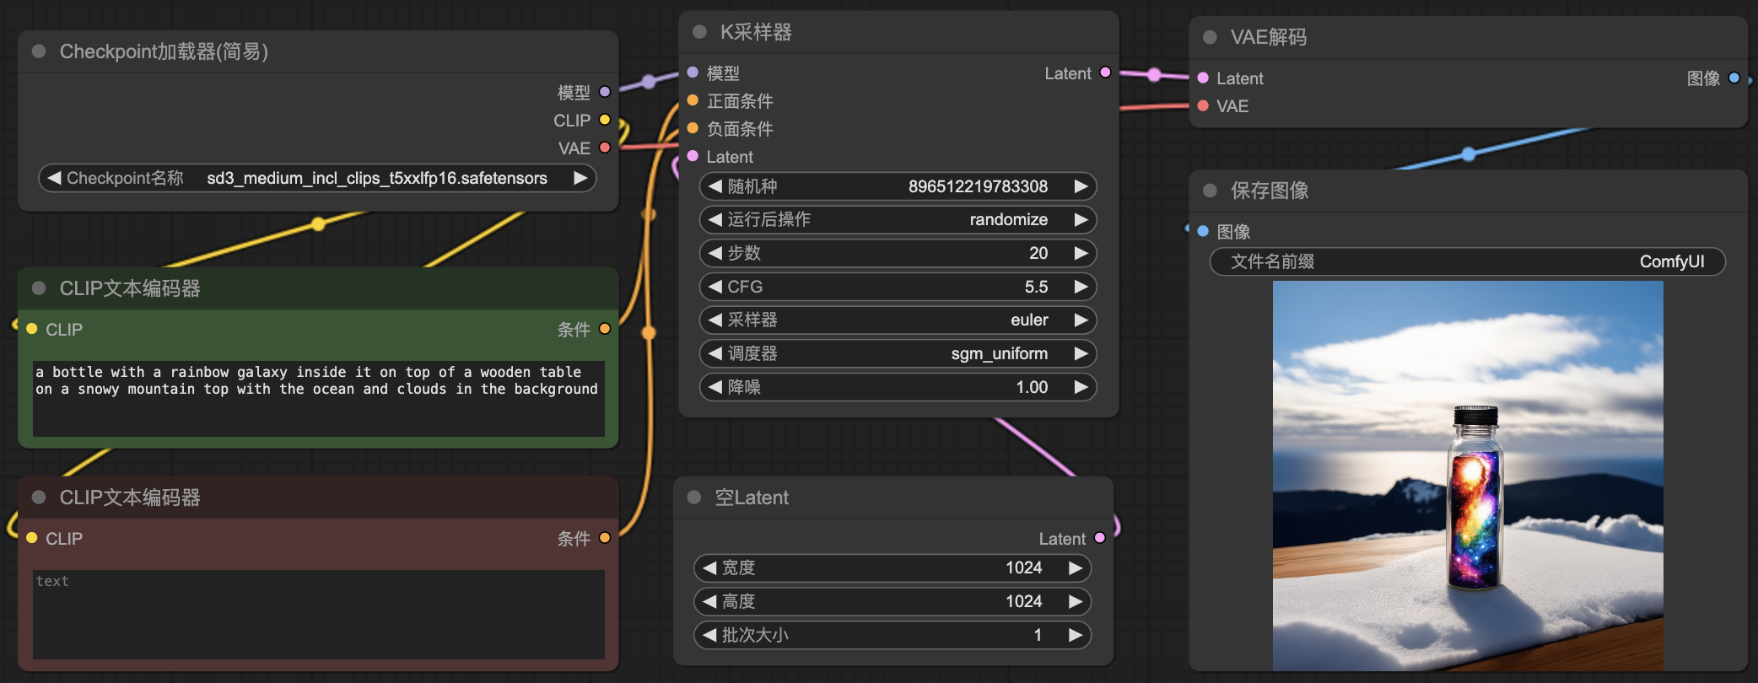Increase the 降噪 denoise value
Image resolution: width=1758 pixels, height=683 pixels.
tap(1081, 387)
